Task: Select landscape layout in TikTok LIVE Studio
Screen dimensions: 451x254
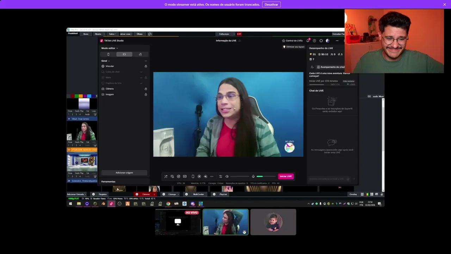Action: (x=124, y=54)
